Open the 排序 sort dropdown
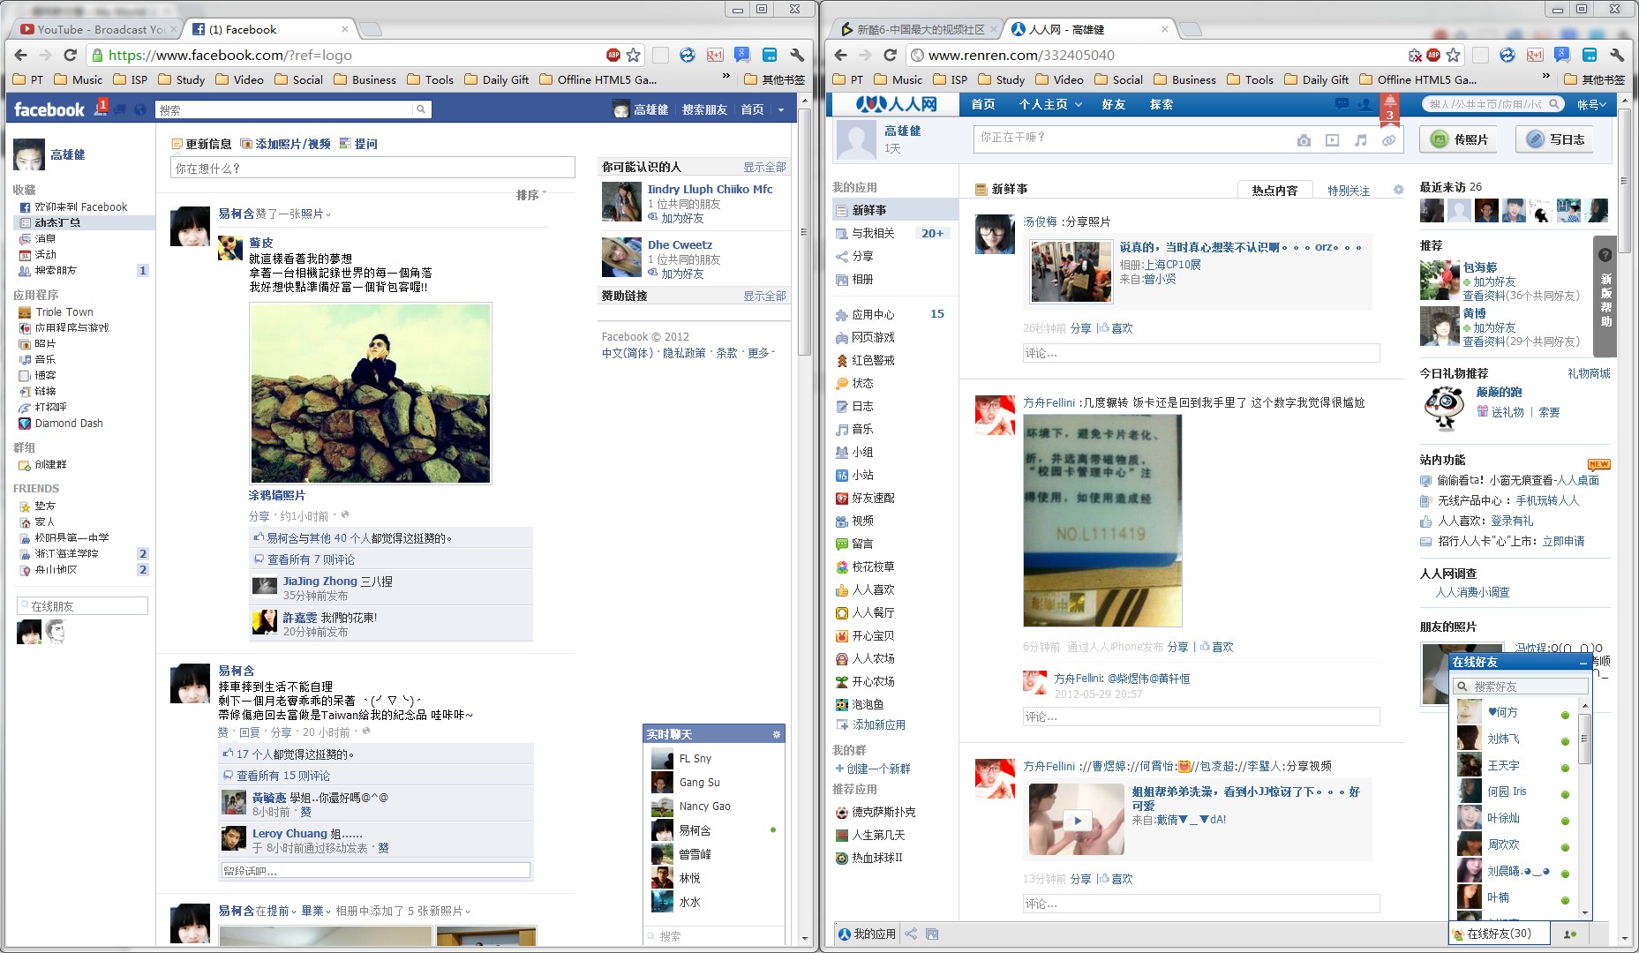This screenshot has width=1639, height=953. click(531, 194)
